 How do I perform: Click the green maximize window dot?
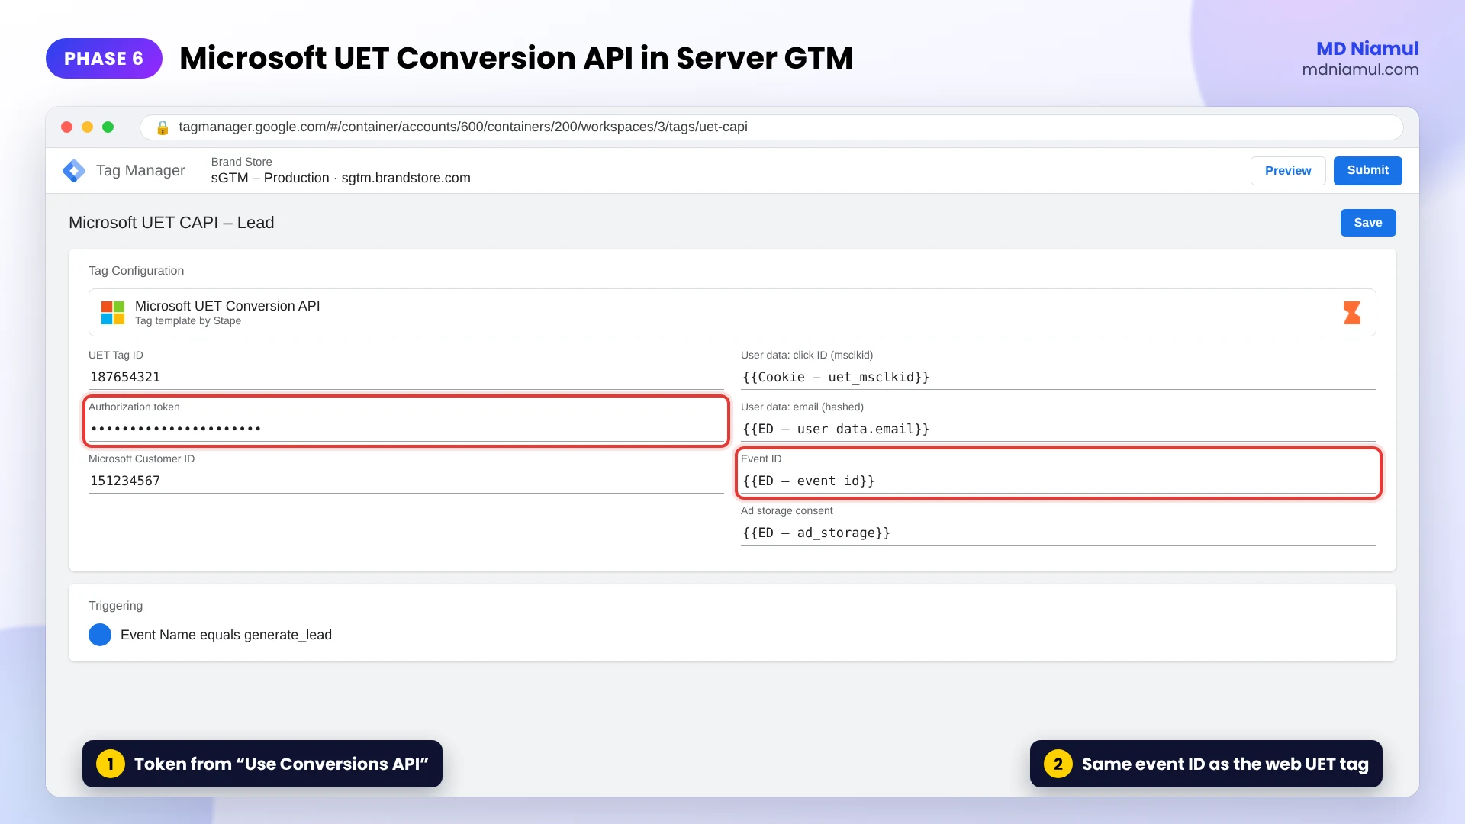pos(108,127)
